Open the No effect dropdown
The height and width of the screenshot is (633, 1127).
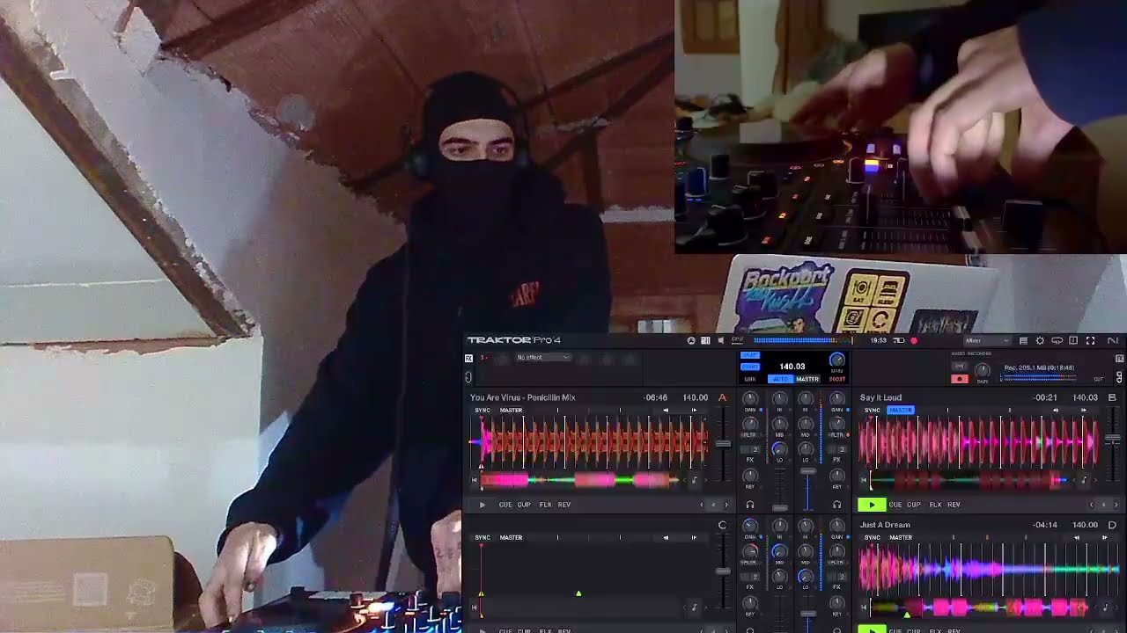[542, 357]
